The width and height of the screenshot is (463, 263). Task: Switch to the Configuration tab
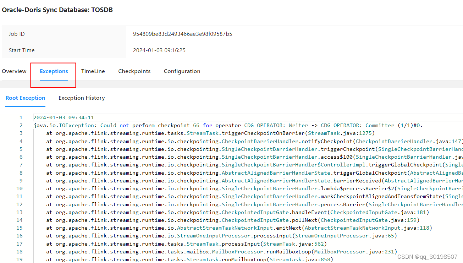pyautogui.click(x=182, y=71)
